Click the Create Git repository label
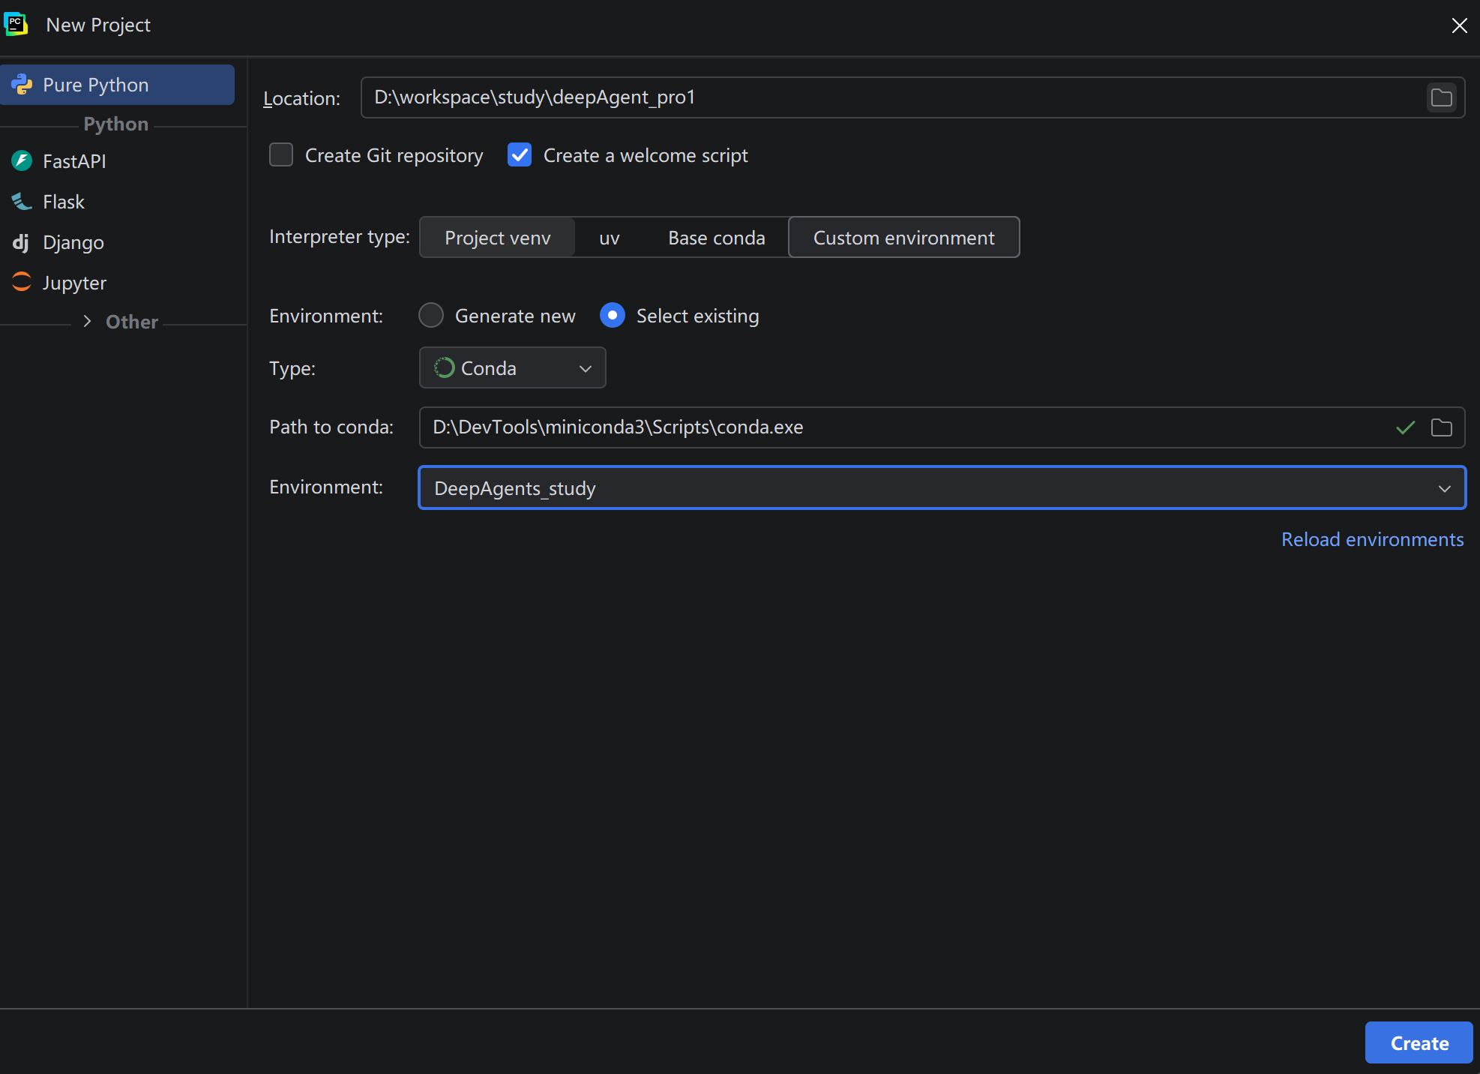 click(x=394, y=155)
